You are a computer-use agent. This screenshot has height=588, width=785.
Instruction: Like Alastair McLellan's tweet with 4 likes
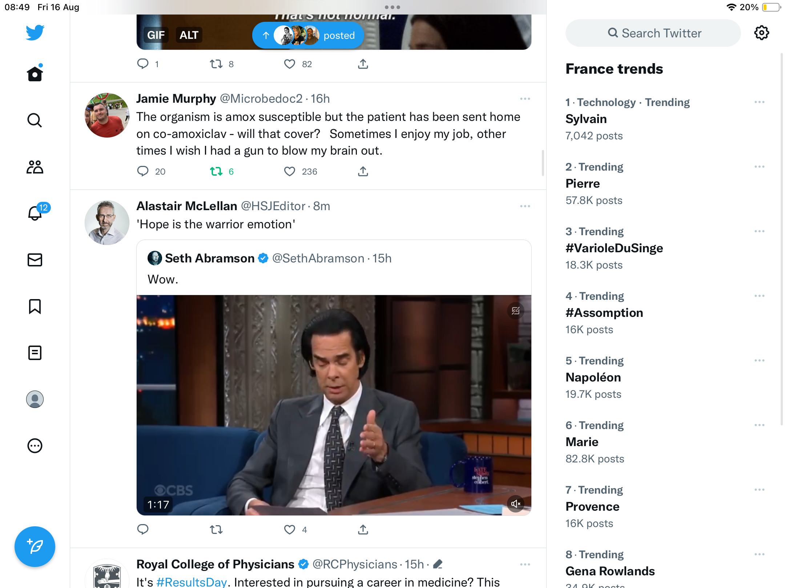pyautogui.click(x=290, y=530)
